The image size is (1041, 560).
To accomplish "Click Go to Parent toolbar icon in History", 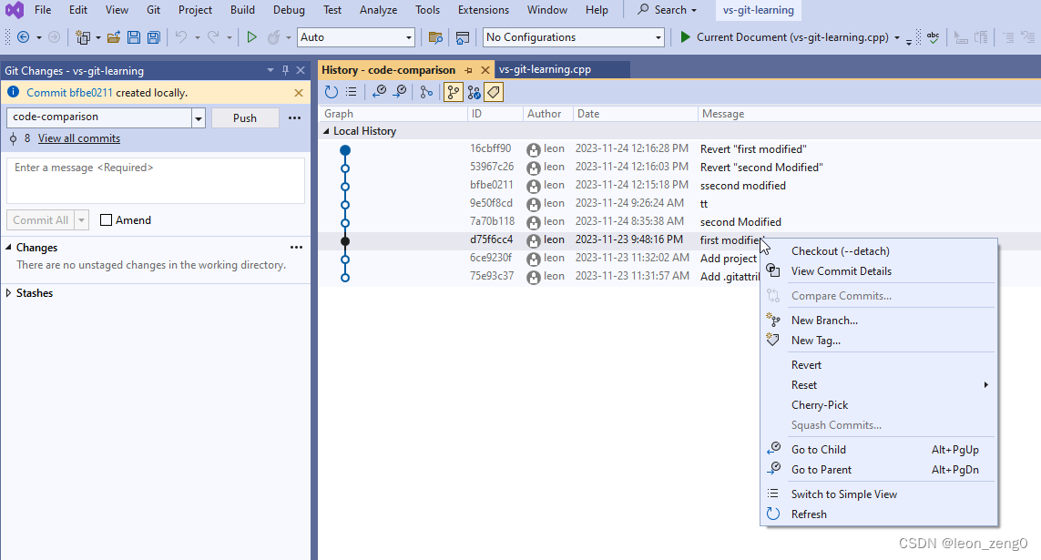I will tap(400, 92).
